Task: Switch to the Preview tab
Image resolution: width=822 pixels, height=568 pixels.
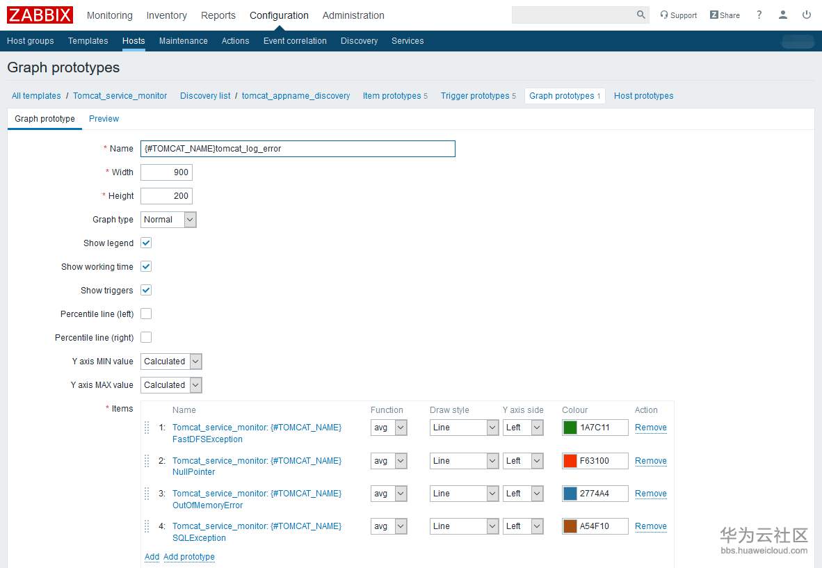Action: (104, 118)
